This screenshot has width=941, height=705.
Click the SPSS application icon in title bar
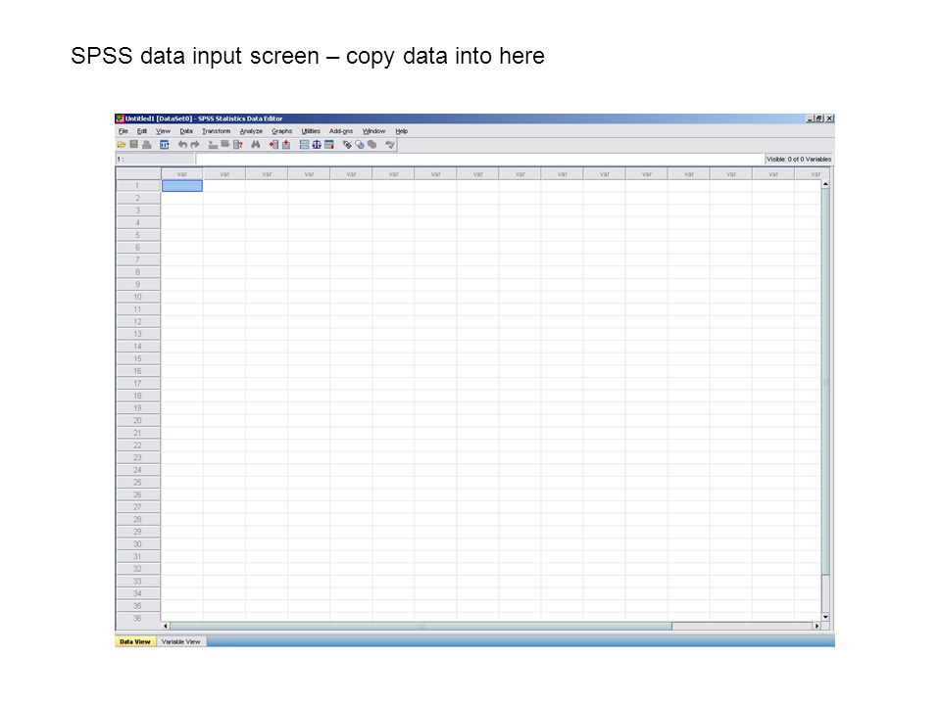(120, 118)
